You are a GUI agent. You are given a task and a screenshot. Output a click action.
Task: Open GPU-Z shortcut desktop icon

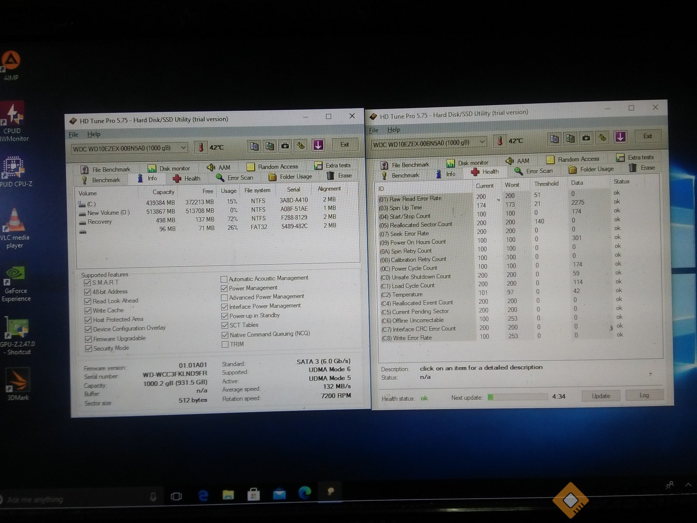point(17,336)
